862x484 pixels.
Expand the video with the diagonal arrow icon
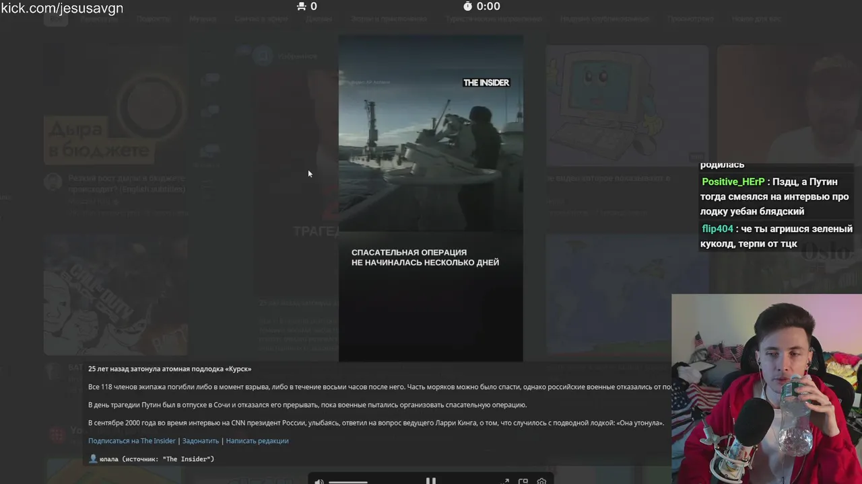click(x=506, y=481)
